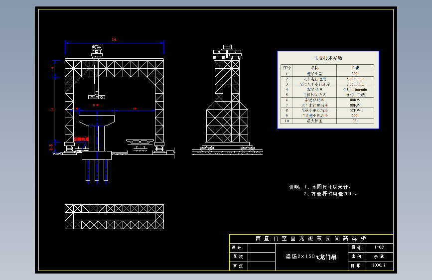The height and width of the screenshot is (280, 432).
Task: Click the 32KW value in table row 8
Action: point(355,110)
